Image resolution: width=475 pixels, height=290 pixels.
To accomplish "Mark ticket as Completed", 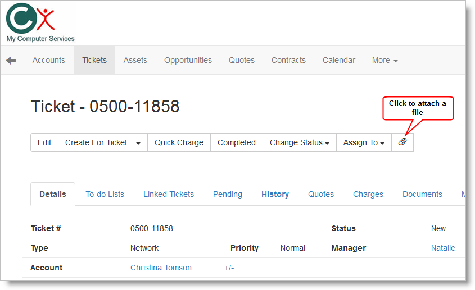I will [x=237, y=142].
